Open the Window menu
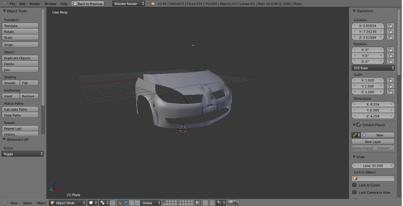The width and height of the screenshot is (403, 206). 50,4
